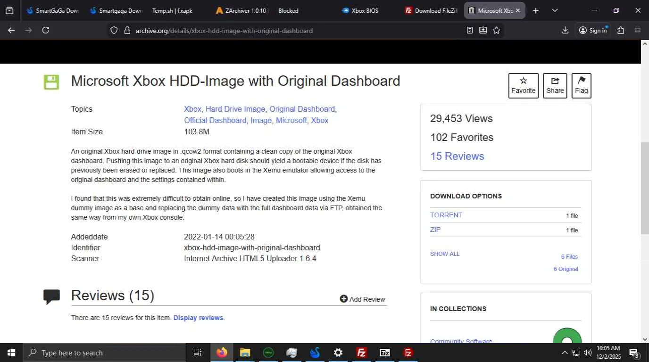Download the TORRENT option
Viewport: 649px width, 362px height.
tap(446, 215)
